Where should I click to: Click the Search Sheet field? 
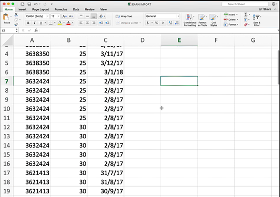coord(245,4)
